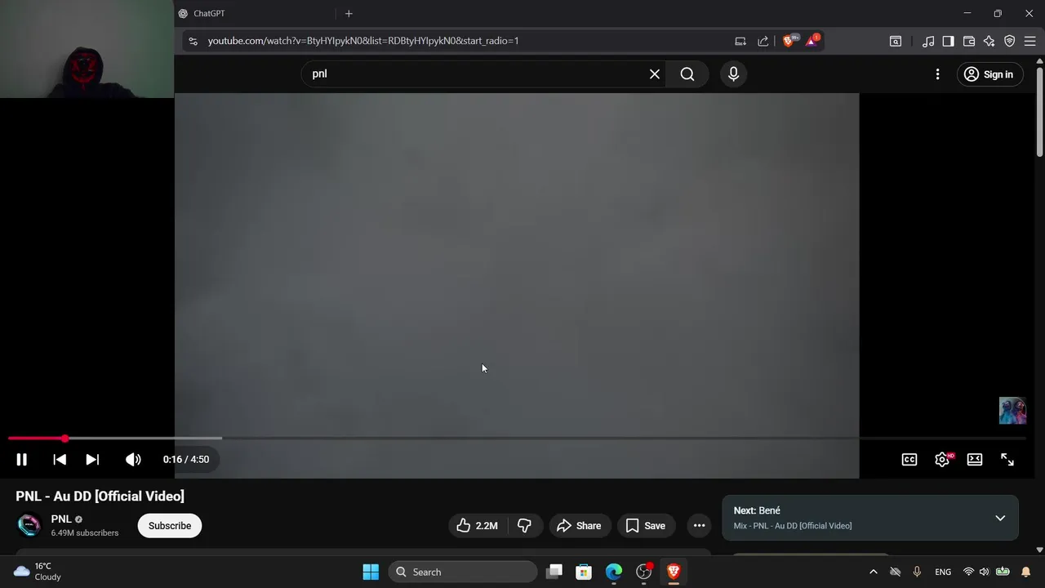This screenshot has height=588, width=1045.
Task: Pause the video playback
Action: 22,460
